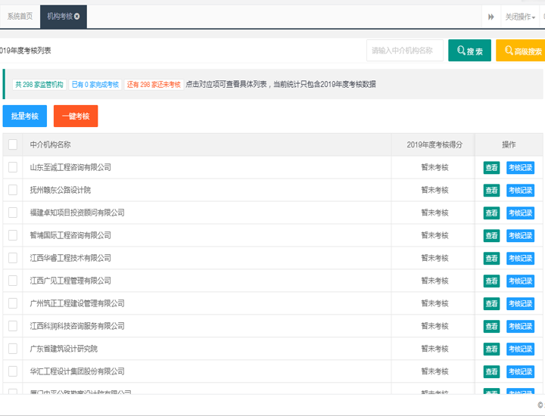Select the name 华汇工程设计集团股份有限公司
545x416 pixels.
[x=77, y=371]
